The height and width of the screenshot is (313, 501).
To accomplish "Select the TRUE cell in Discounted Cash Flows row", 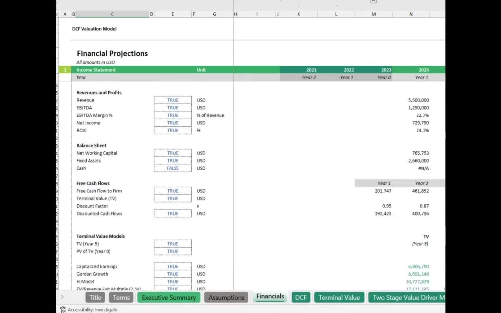I will 173,214.
